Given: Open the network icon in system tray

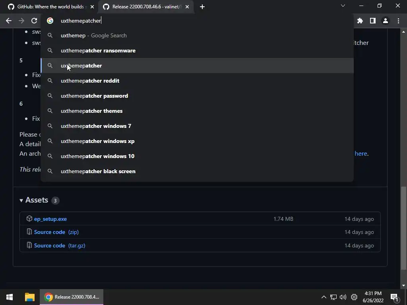Looking at the screenshot, I should [x=333, y=297].
